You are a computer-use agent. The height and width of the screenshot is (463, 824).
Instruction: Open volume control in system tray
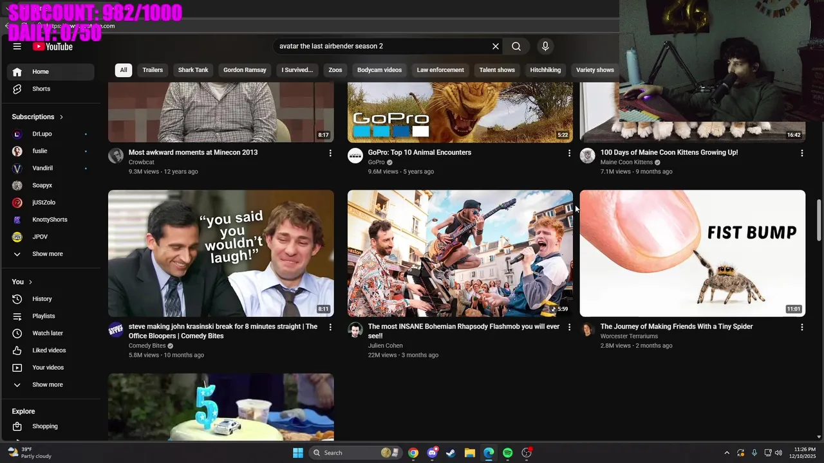coord(780,453)
